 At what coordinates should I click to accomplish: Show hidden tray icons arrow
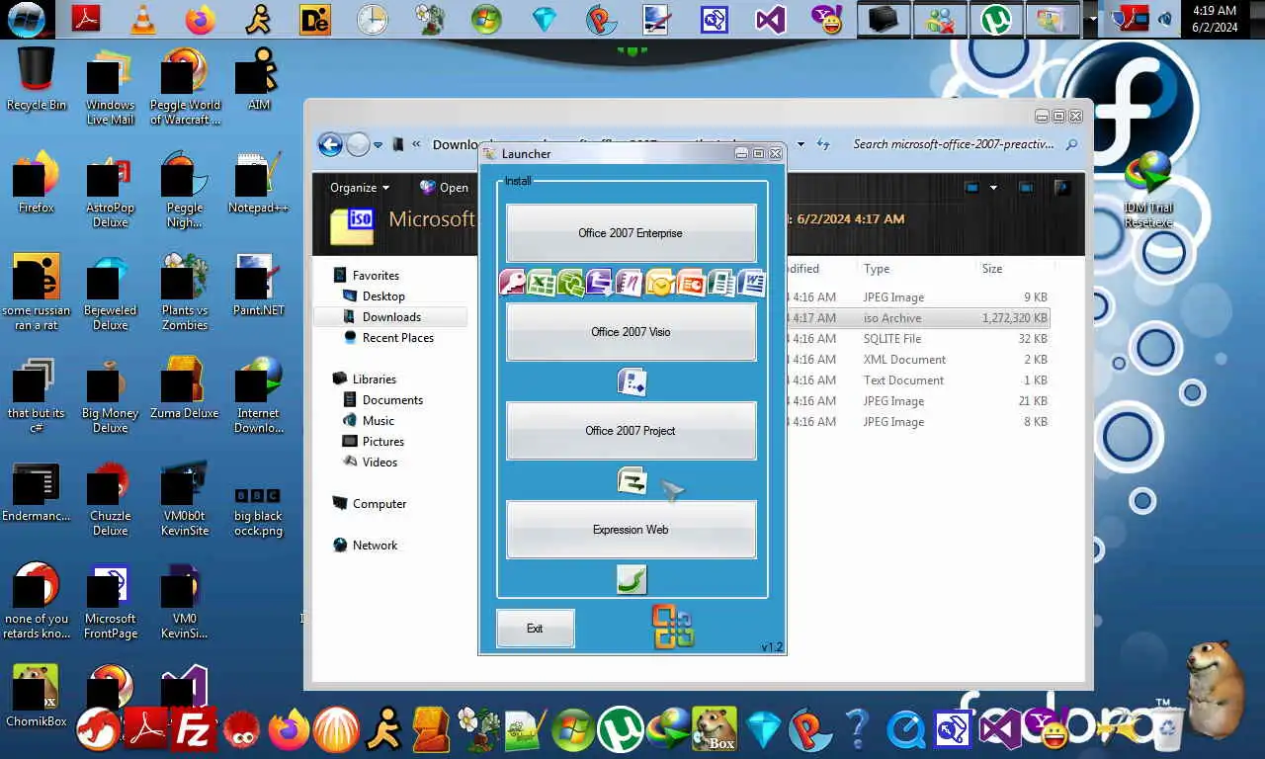[x=1092, y=19]
